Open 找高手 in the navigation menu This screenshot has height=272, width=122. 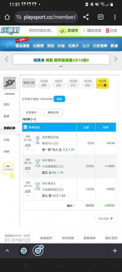(x=73, y=46)
